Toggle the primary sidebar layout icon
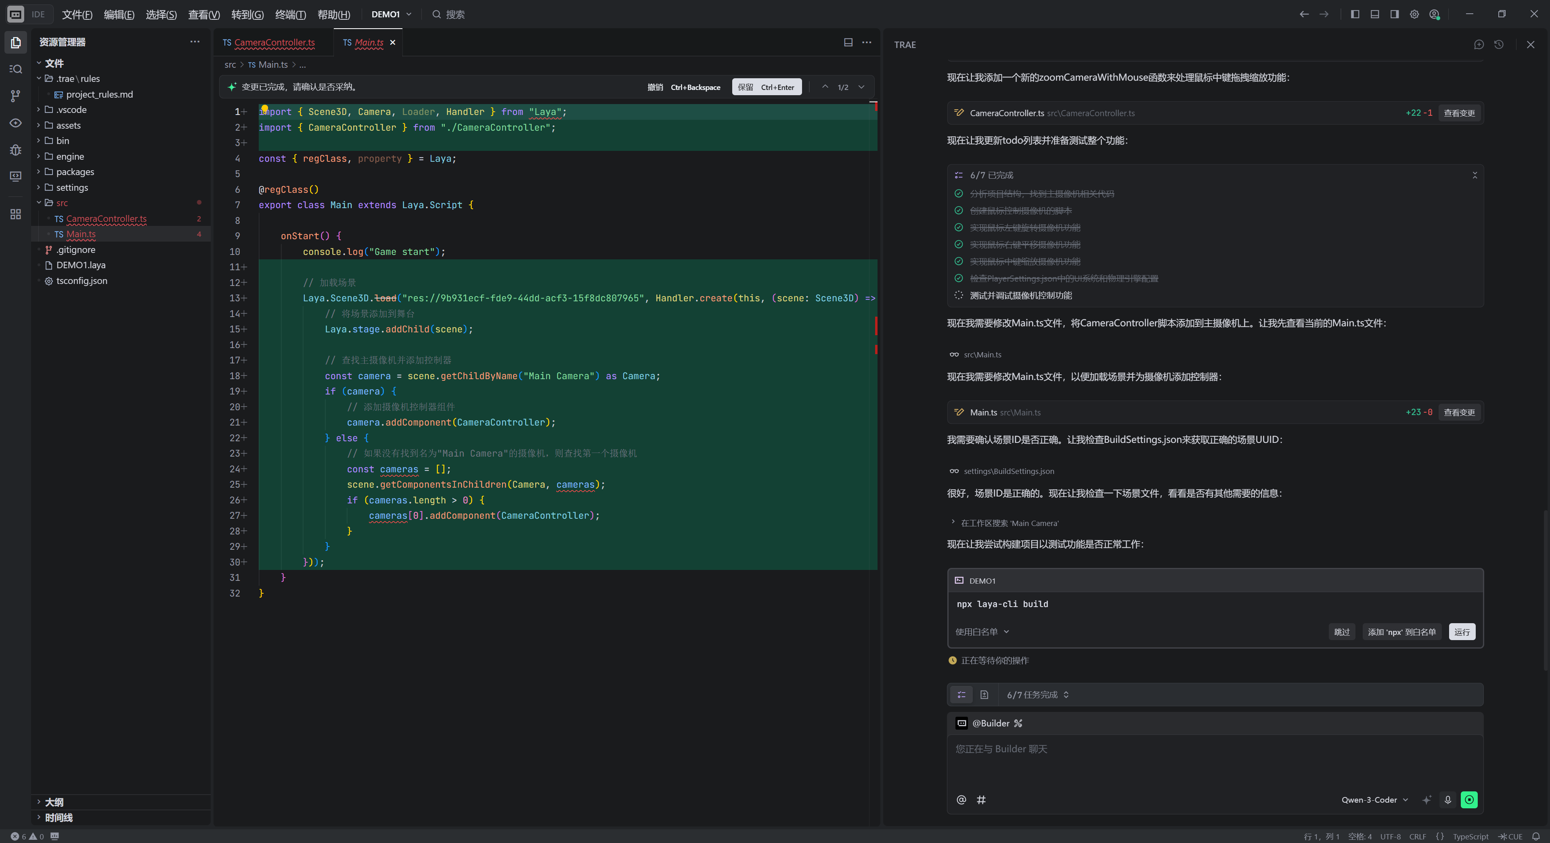This screenshot has height=843, width=1550. tap(1355, 15)
